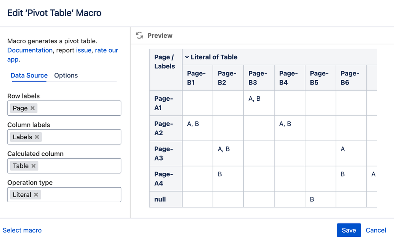The width and height of the screenshot is (394, 240).
Task: Click inside the Row labels field
Action: click(79, 108)
